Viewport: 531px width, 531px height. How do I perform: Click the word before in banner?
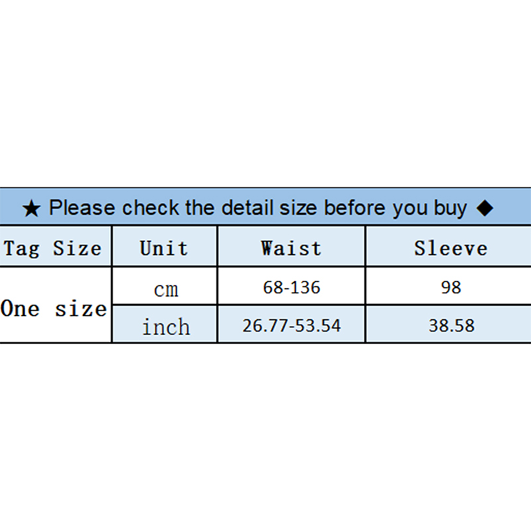click(x=356, y=208)
